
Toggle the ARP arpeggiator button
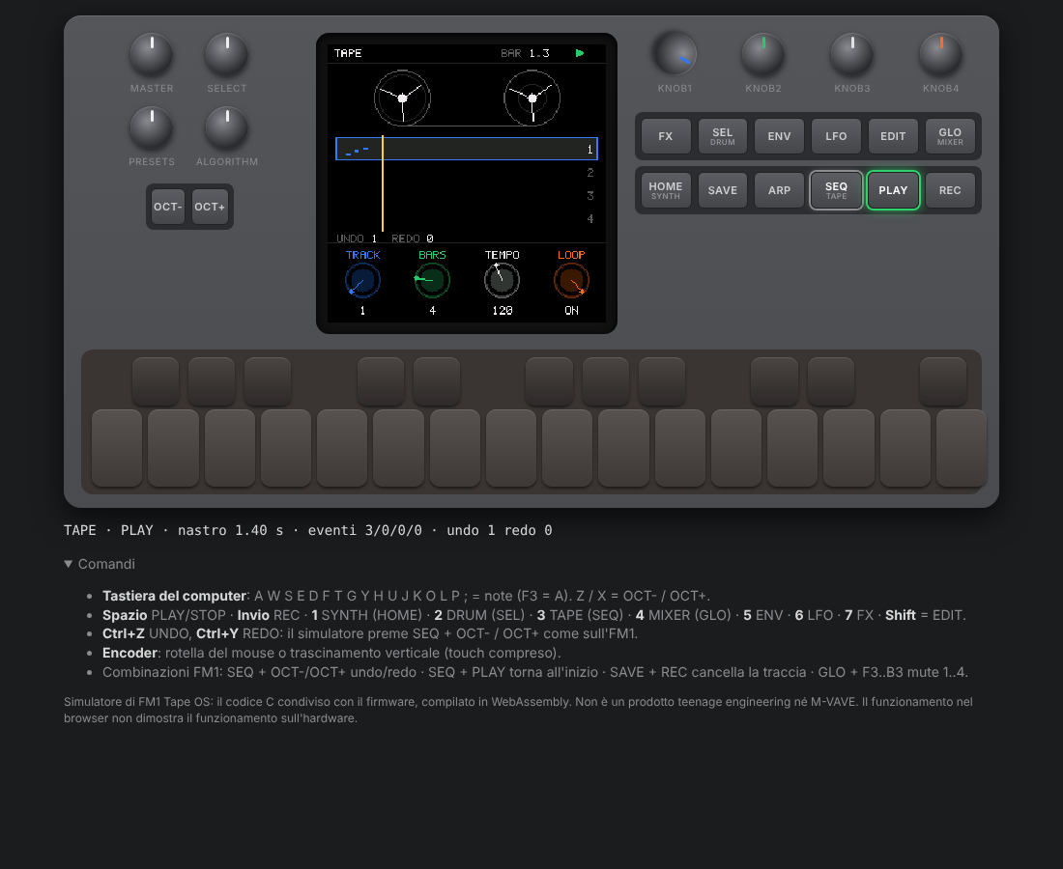(780, 190)
